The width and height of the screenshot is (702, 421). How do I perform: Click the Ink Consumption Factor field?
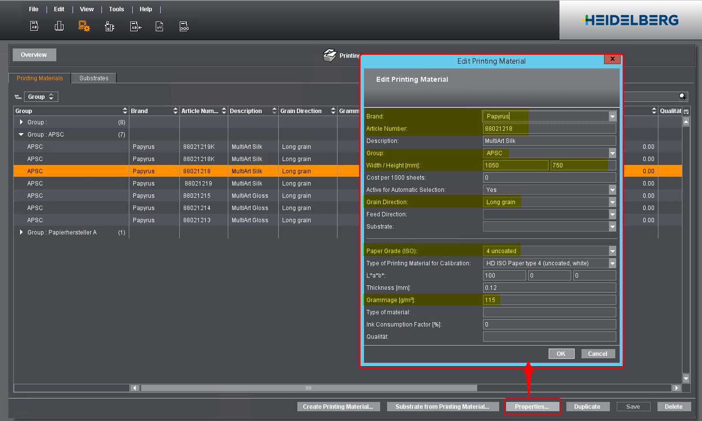(x=549, y=325)
